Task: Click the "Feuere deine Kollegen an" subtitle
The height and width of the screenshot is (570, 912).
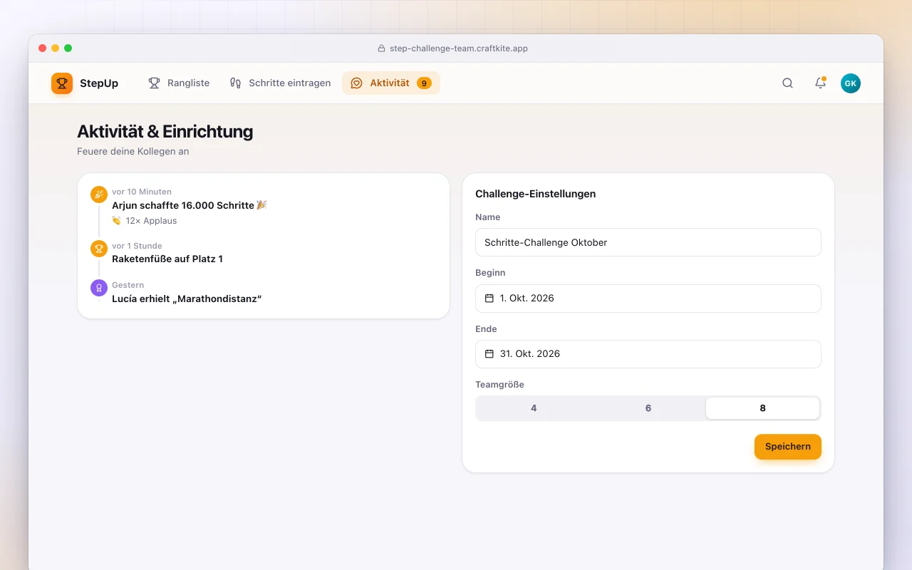Action: [x=133, y=152]
